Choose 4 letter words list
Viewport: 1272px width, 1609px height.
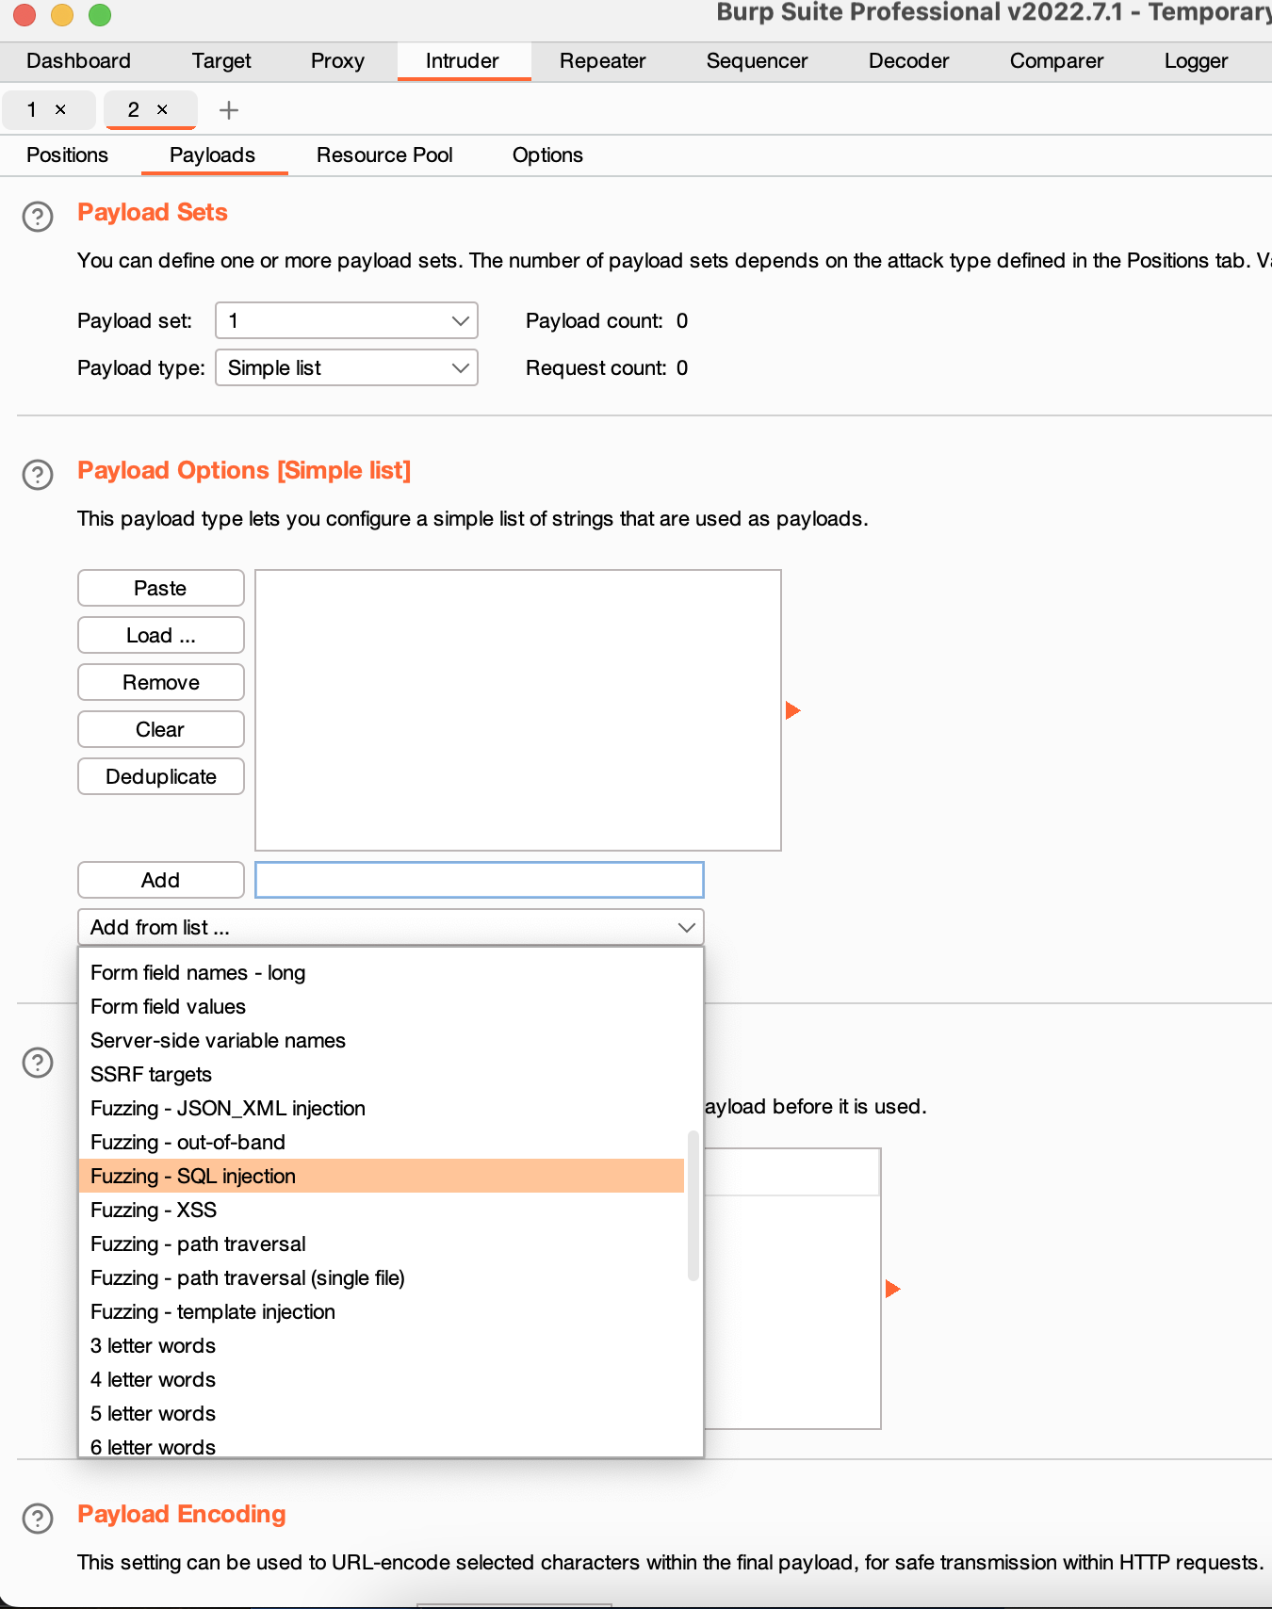point(383,1379)
